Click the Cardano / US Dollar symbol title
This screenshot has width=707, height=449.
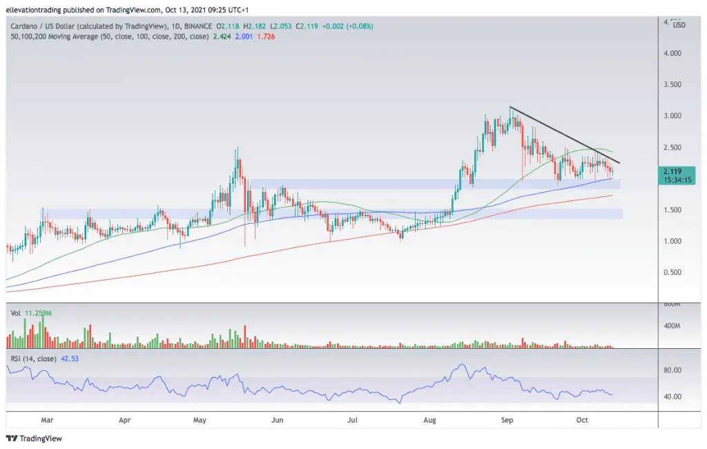89,26
